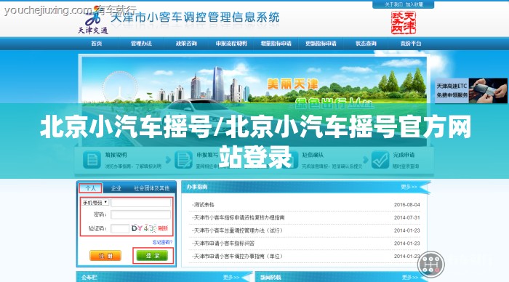Switch to the 个人 login tab
Image resolution: width=509 pixels, height=282 pixels.
pos(90,188)
